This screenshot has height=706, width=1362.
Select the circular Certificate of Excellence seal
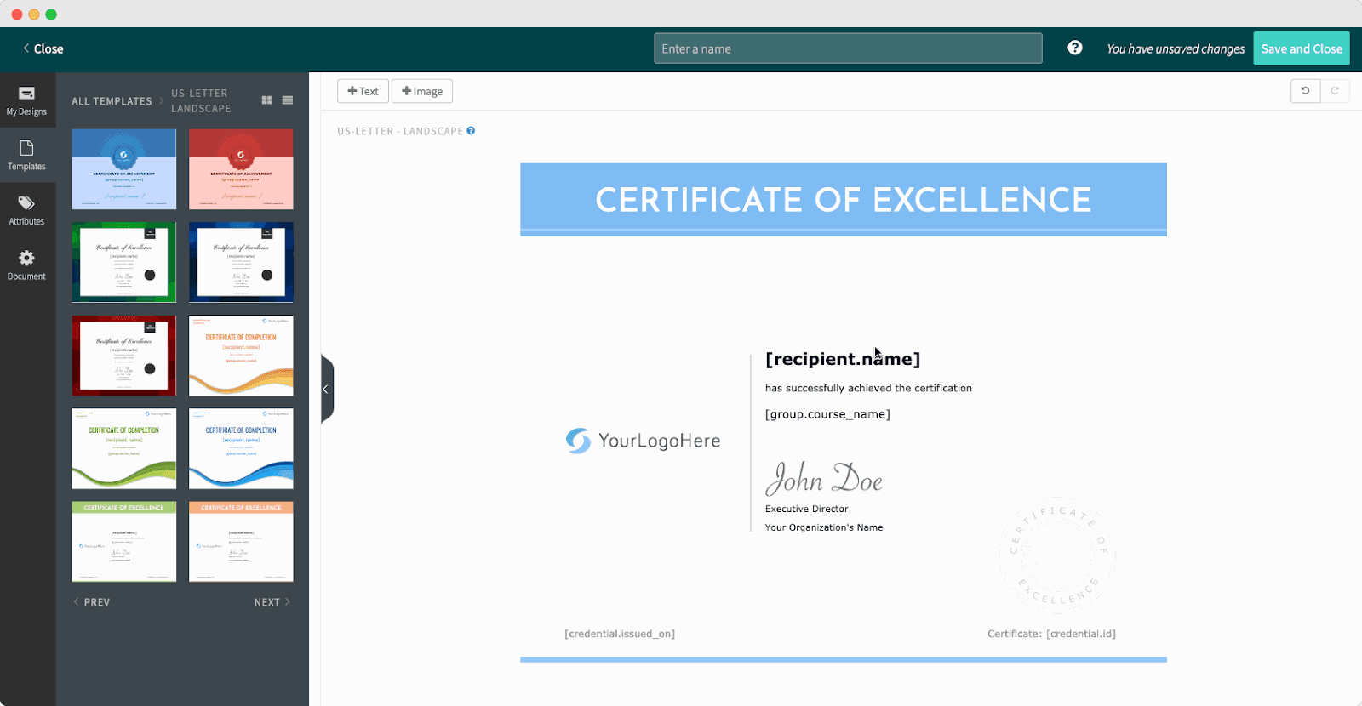point(1057,555)
